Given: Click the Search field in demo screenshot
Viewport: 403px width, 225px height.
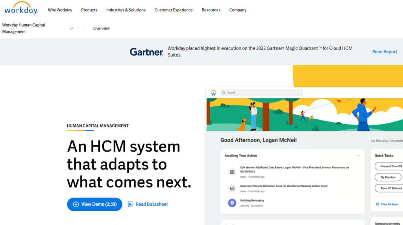Looking at the screenshot, I should [x=262, y=93].
